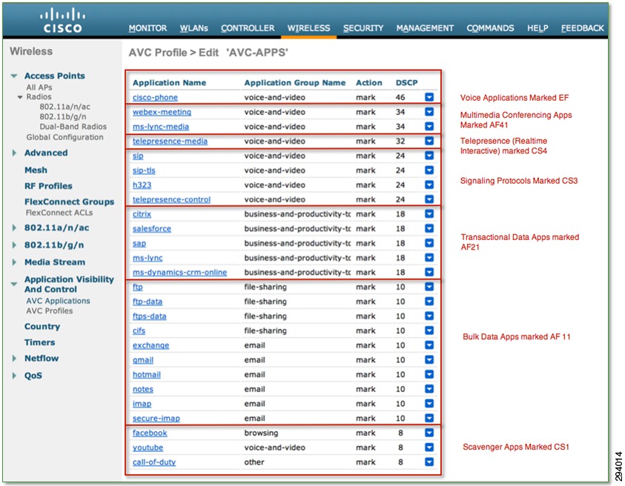The image size is (625, 486).
Task: Open the dropdown arrow for youtube row
Action: click(x=429, y=447)
